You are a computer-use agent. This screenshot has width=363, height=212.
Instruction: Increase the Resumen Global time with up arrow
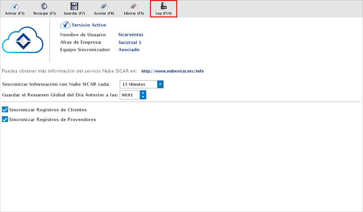tap(143, 93)
